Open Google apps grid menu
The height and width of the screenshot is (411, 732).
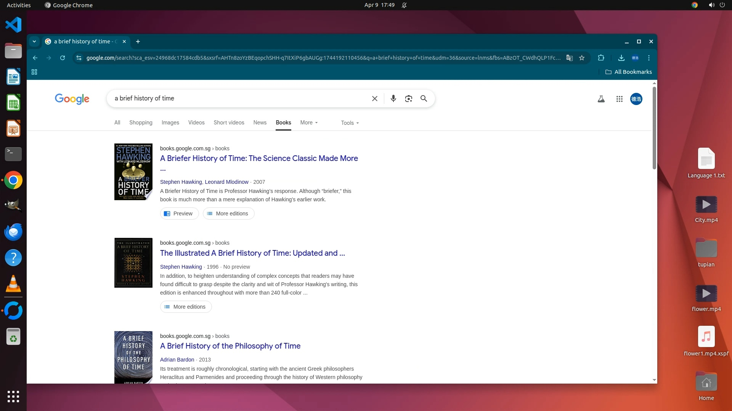[x=619, y=99]
